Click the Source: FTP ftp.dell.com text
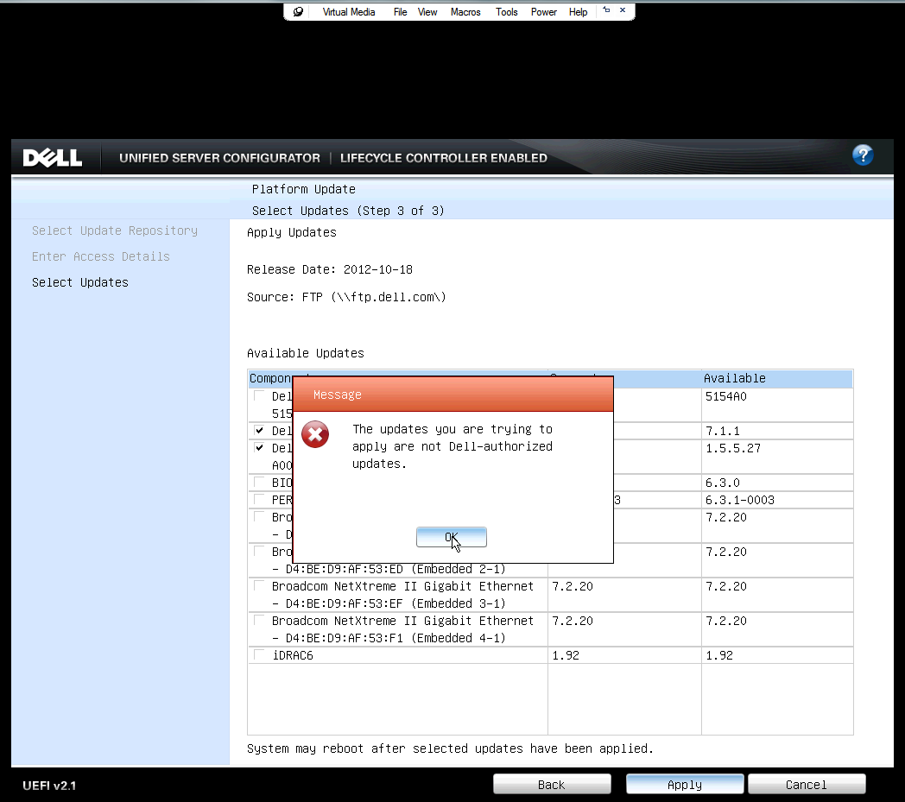 click(x=346, y=297)
